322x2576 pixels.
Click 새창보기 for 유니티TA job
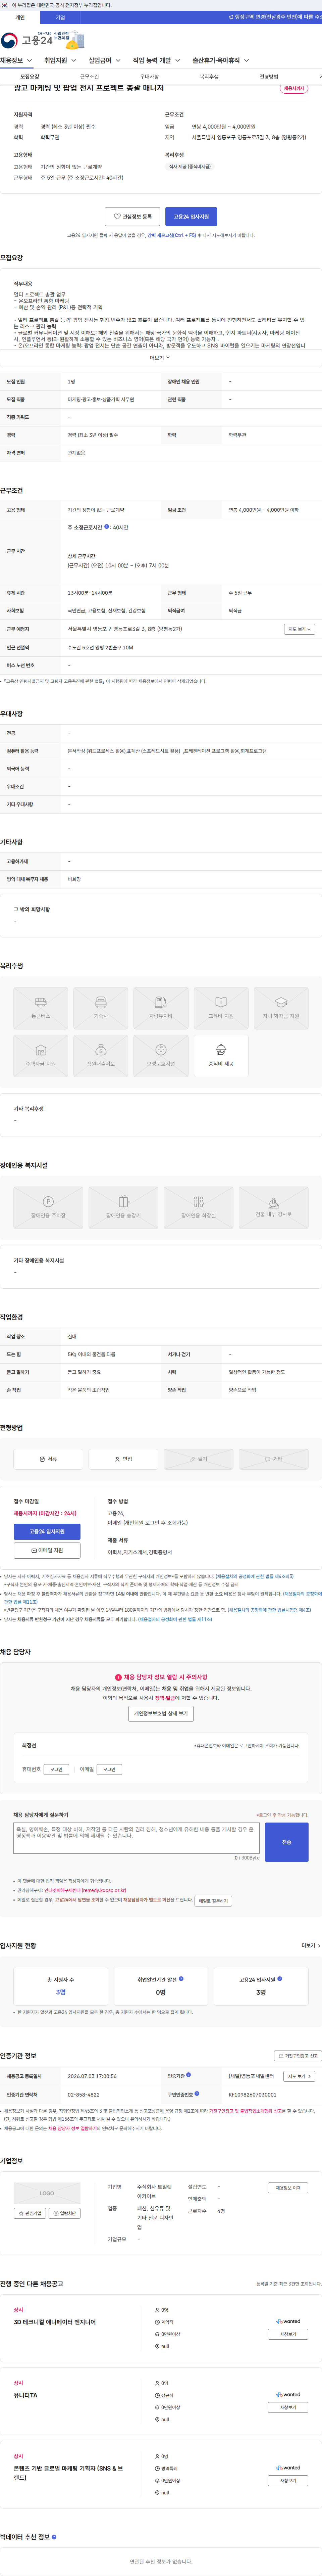point(288,2407)
